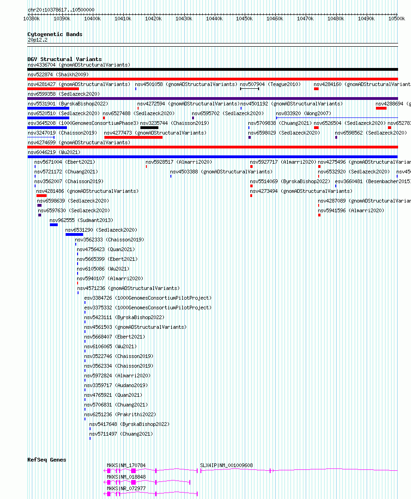Click the red nsv4277473 variant bar
The height and width of the screenshot is (499, 411).
pyautogui.click(x=133, y=137)
